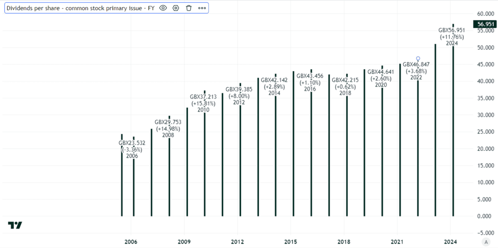This screenshot has width=498, height=248.
Task: Click the 0.000 level on price scale
Action: pos(486,216)
